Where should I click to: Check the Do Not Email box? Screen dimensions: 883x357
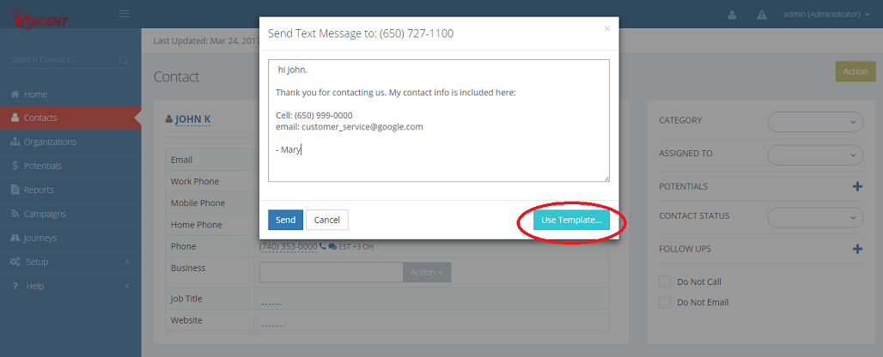pyautogui.click(x=664, y=302)
